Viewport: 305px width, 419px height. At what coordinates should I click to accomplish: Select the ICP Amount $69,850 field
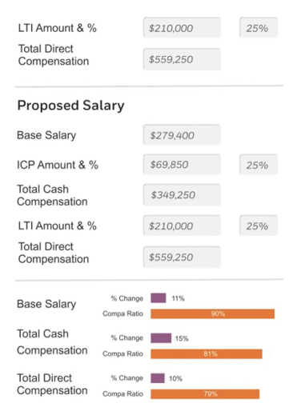[182, 165]
